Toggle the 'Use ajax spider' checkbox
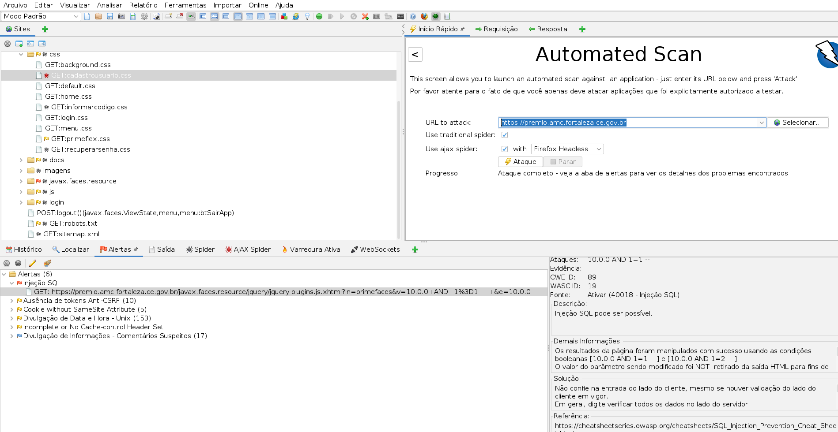The width and height of the screenshot is (838, 432). [x=505, y=149]
